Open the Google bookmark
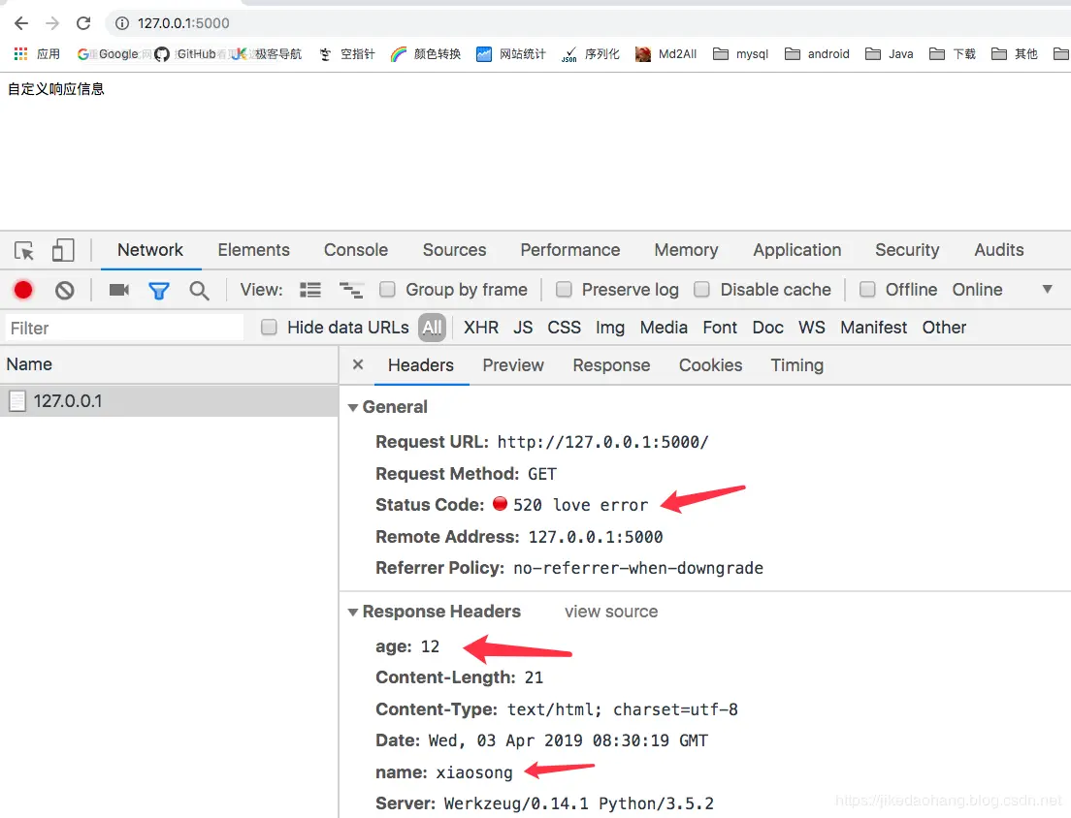The height and width of the screenshot is (818, 1071). 108,54
